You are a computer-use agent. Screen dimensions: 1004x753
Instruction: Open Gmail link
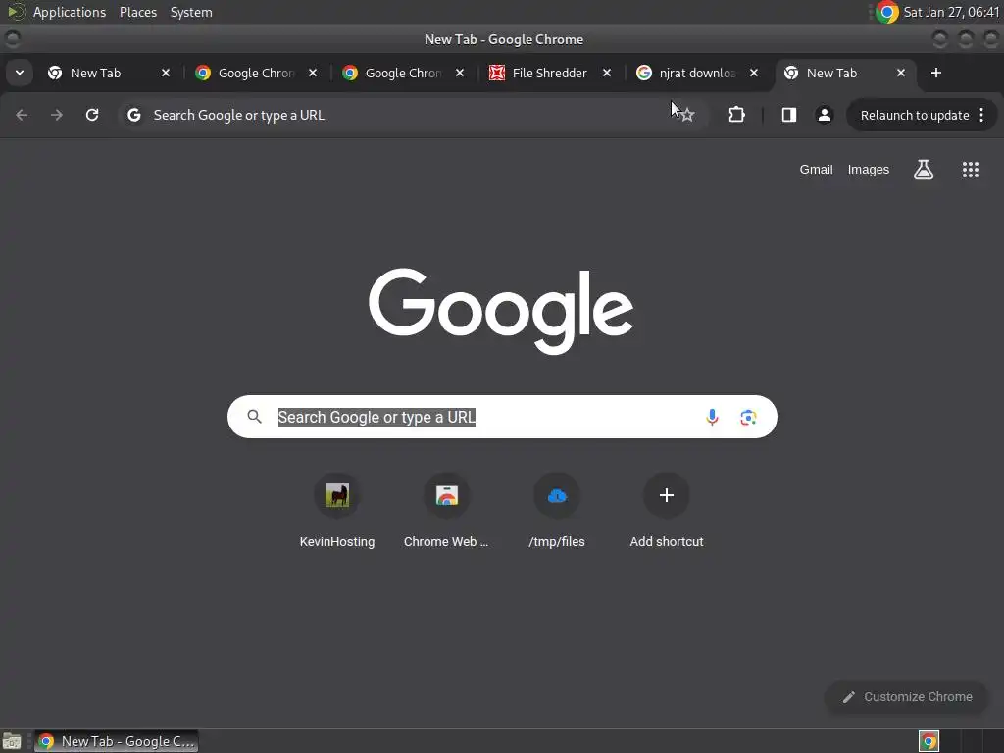[816, 170]
